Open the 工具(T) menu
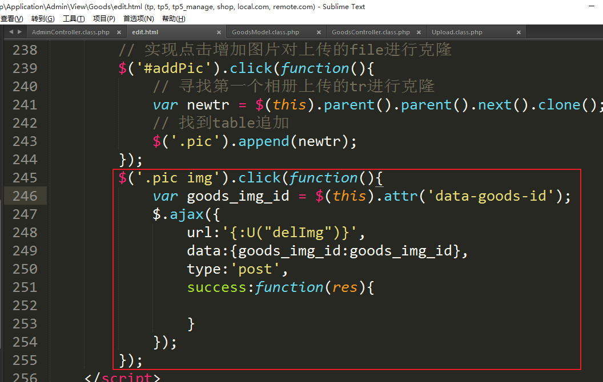This screenshot has height=382, width=603. (74, 19)
